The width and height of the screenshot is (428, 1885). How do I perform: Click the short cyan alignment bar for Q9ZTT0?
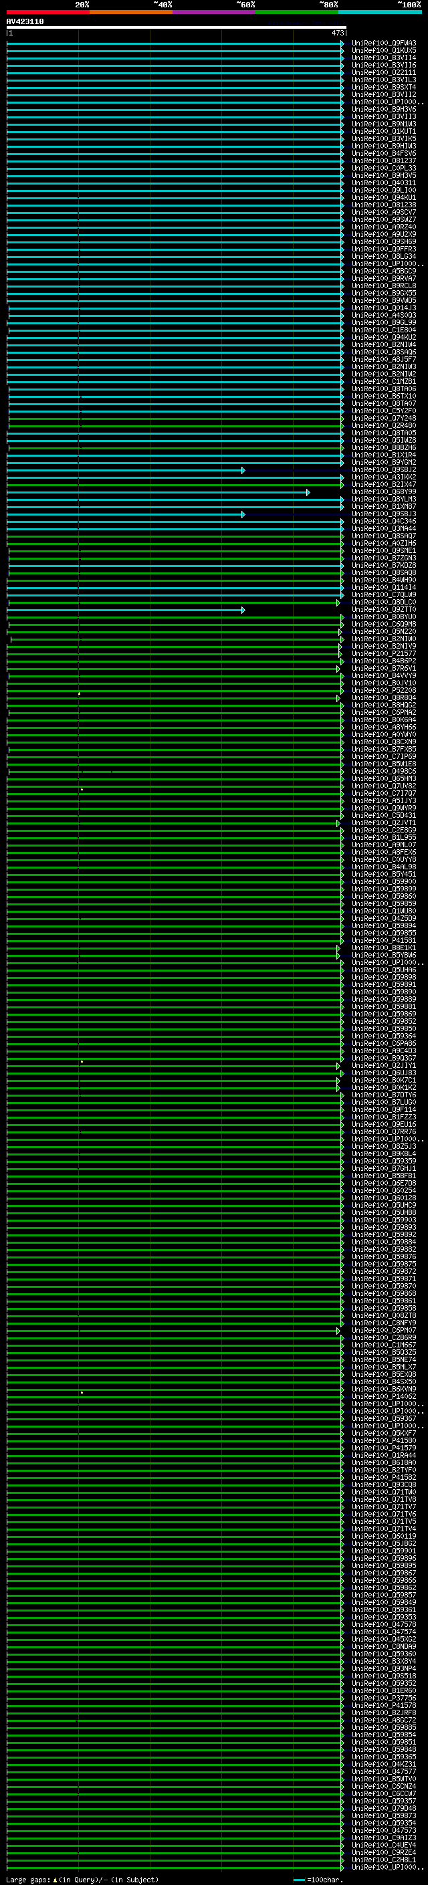pyautogui.click(x=126, y=610)
